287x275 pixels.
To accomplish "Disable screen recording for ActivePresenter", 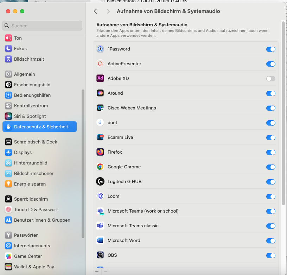I will [271, 64].
